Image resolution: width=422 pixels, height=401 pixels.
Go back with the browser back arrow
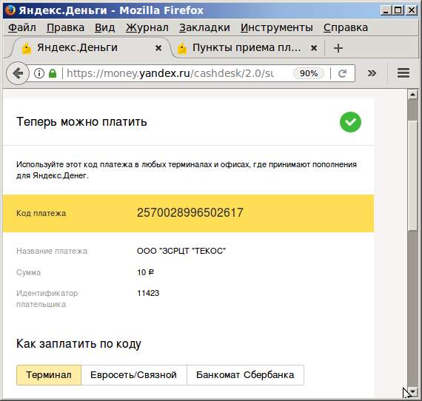tap(18, 73)
